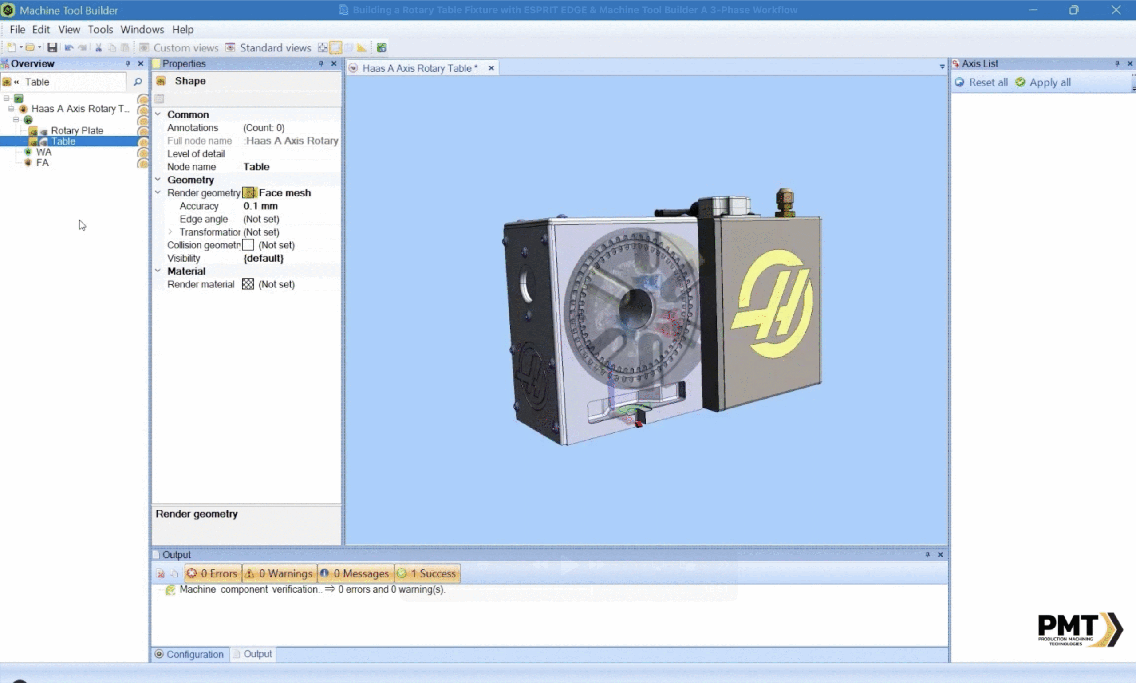Collapse the Haas A Axis Rotary tree node

[11, 109]
